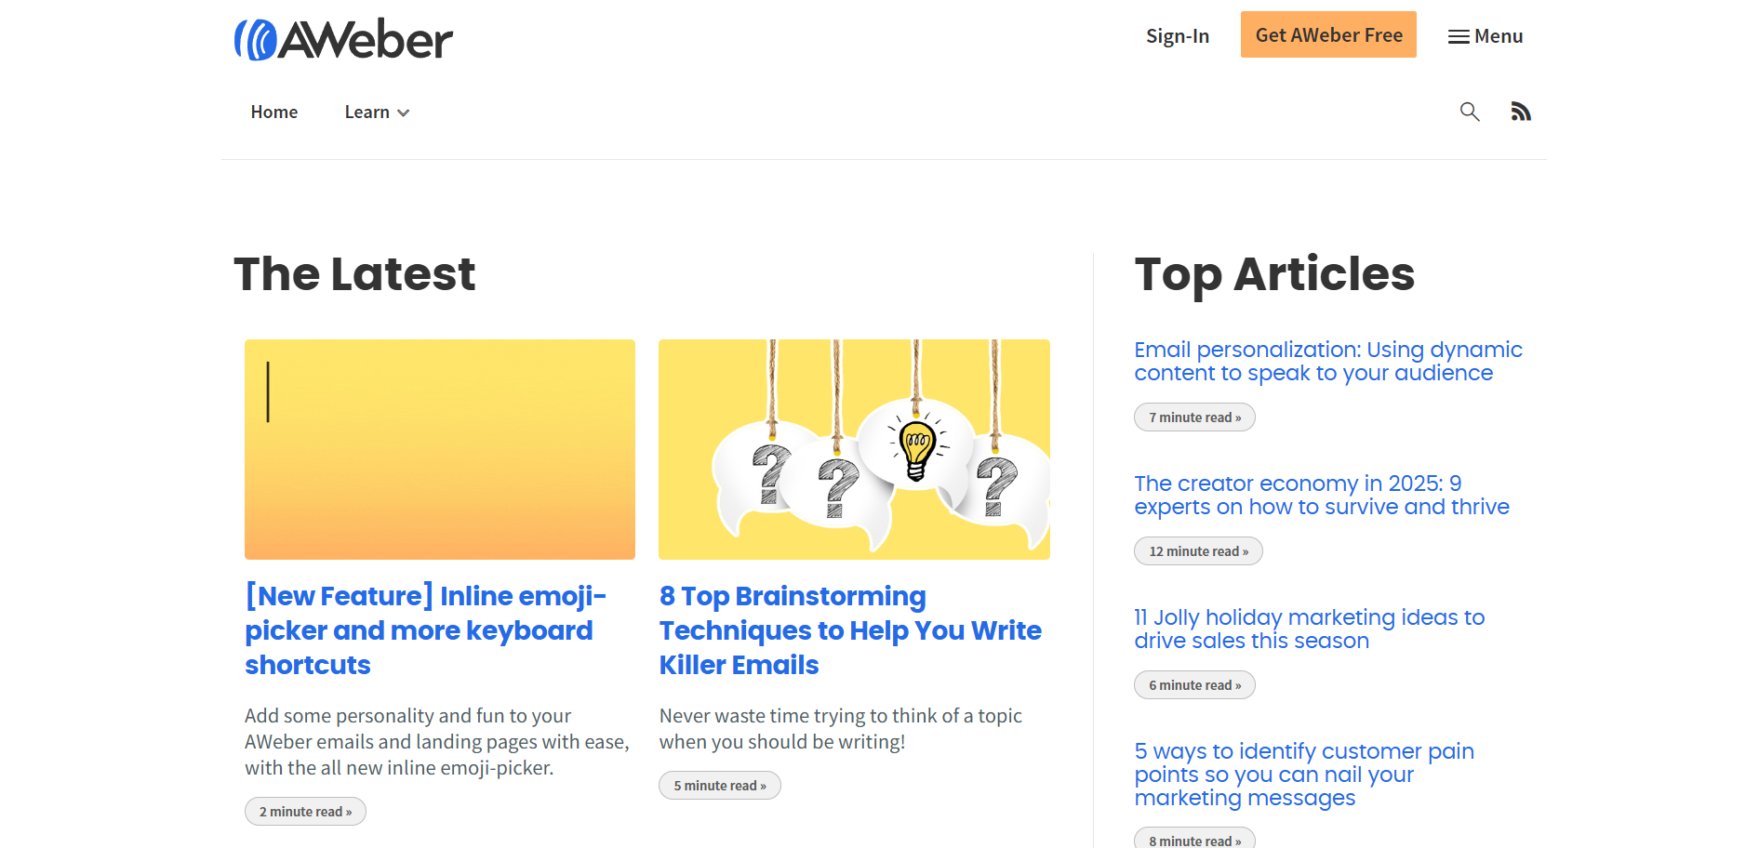Click the orange gradient article thumbnail
Viewport: 1759px width, 848px height.
pos(439,449)
